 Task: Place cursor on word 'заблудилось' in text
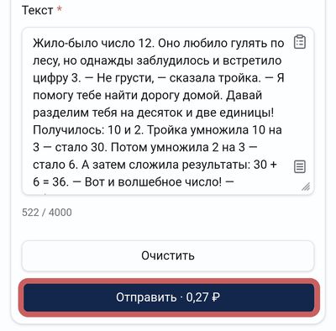(173, 60)
